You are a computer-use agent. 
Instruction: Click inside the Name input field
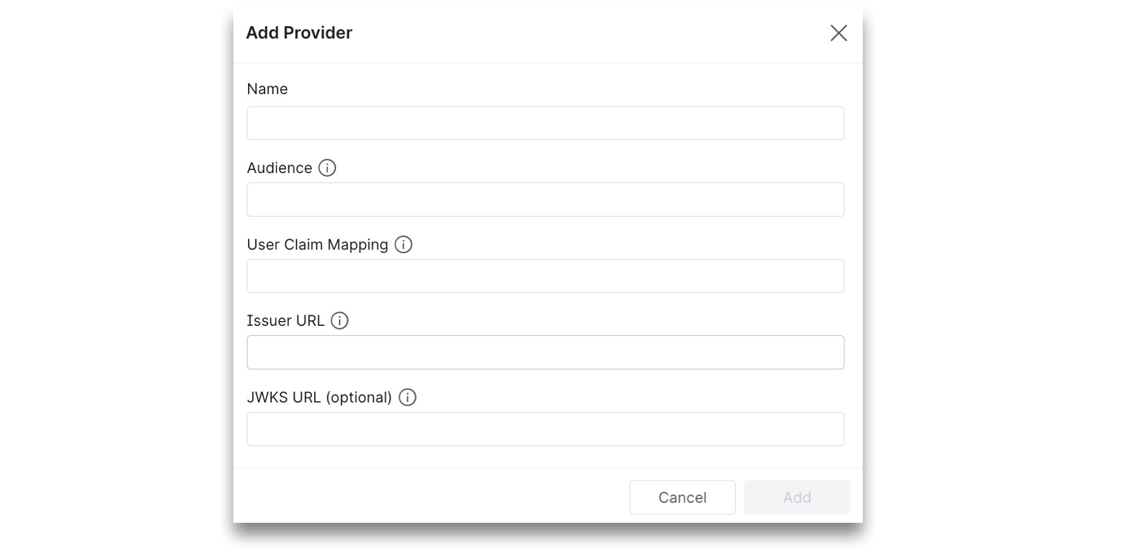coord(545,123)
